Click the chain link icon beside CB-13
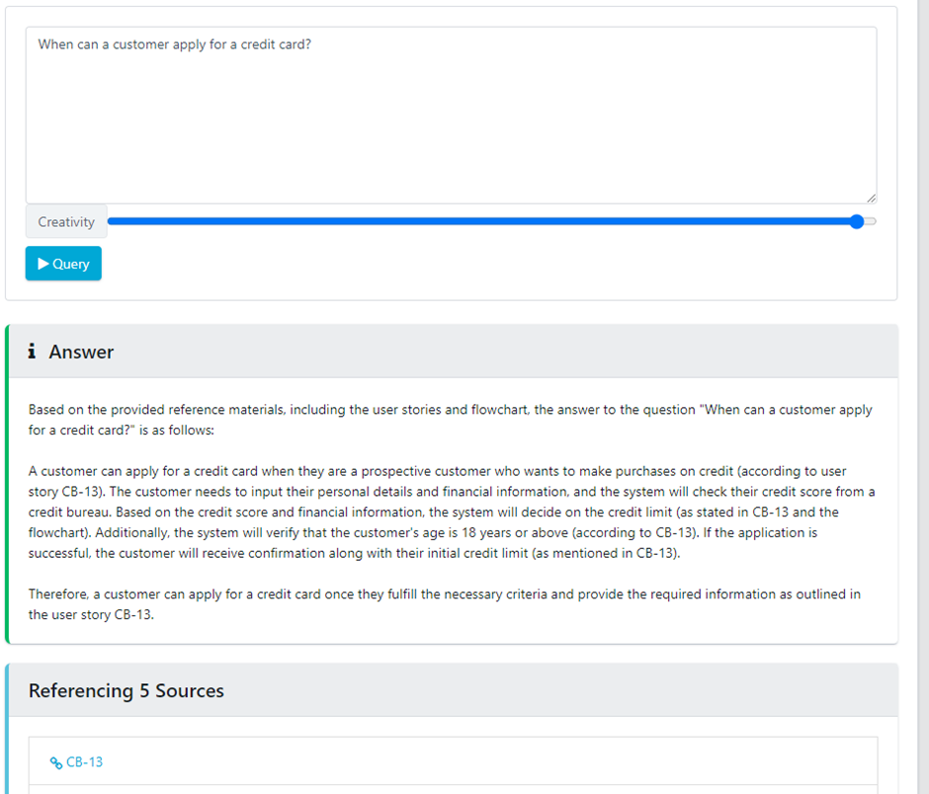929x794 pixels. [x=56, y=762]
